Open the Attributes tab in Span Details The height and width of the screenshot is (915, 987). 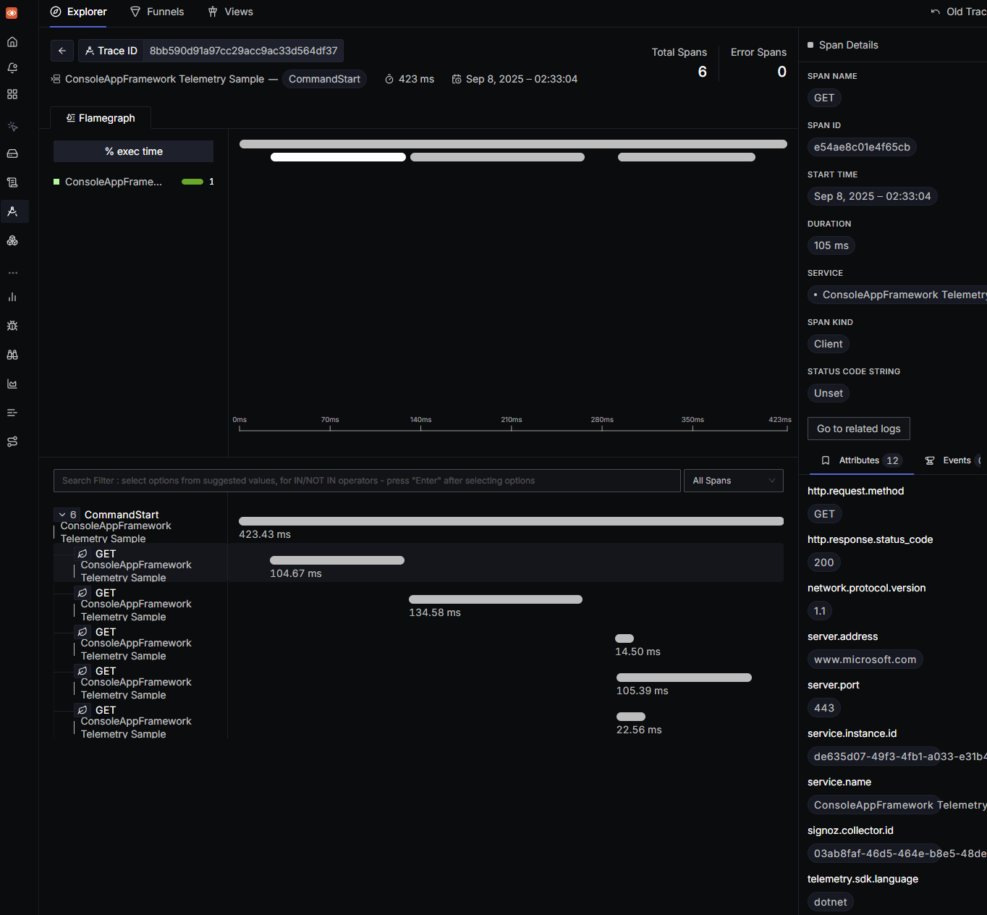[x=861, y=460]
